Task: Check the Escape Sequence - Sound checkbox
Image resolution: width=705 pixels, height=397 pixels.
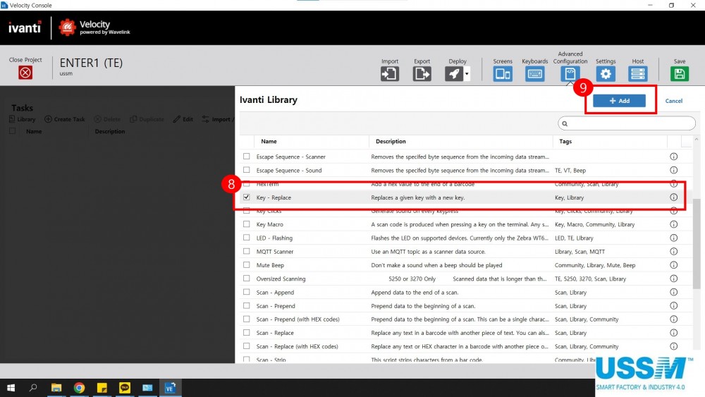Action: (x=246, y=170)
